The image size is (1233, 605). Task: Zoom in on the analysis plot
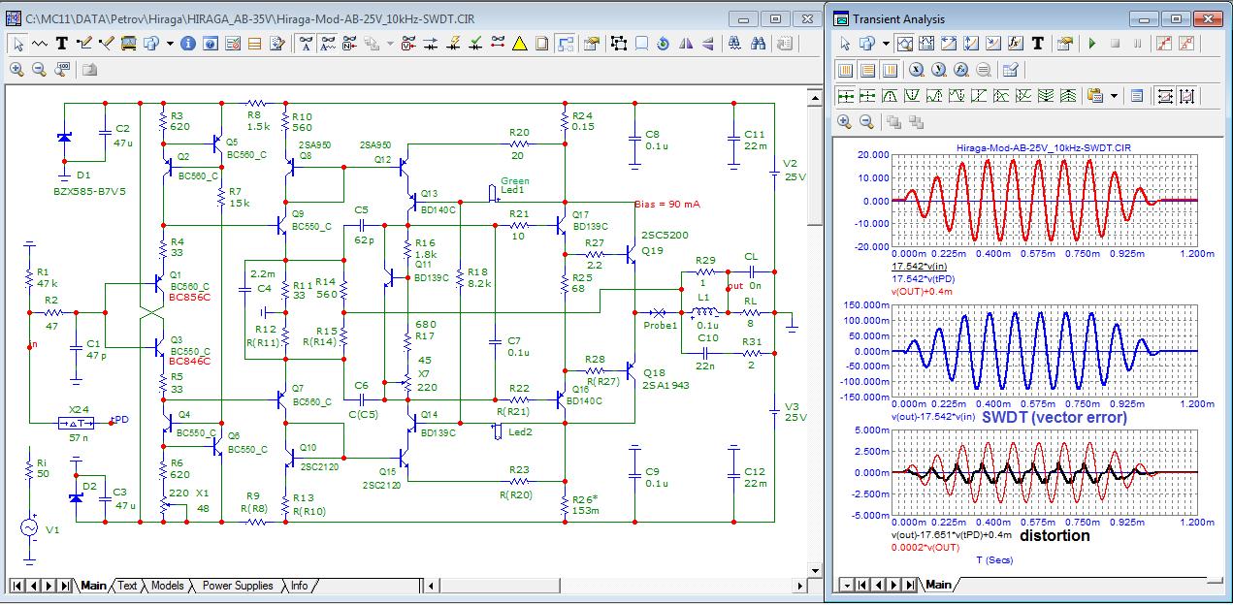click(844, 122)
